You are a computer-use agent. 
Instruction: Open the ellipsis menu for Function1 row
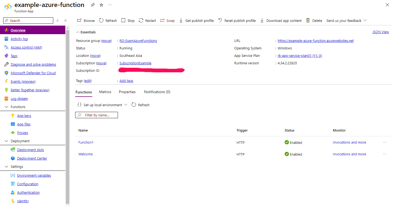click(385, 142)
